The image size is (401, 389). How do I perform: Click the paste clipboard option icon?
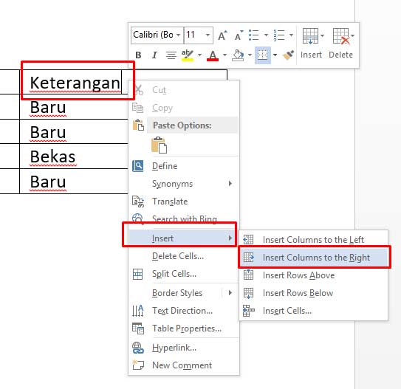(x=160, y=145)
